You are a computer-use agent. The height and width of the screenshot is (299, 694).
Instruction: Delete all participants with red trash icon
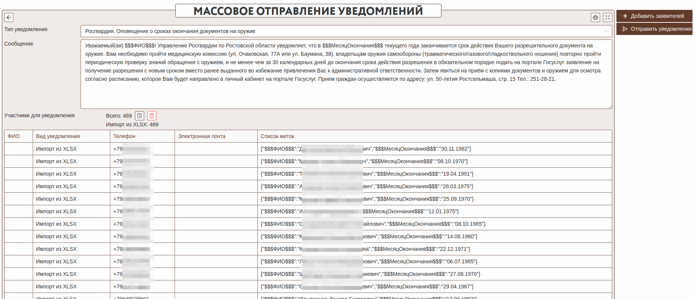(152, 116)
